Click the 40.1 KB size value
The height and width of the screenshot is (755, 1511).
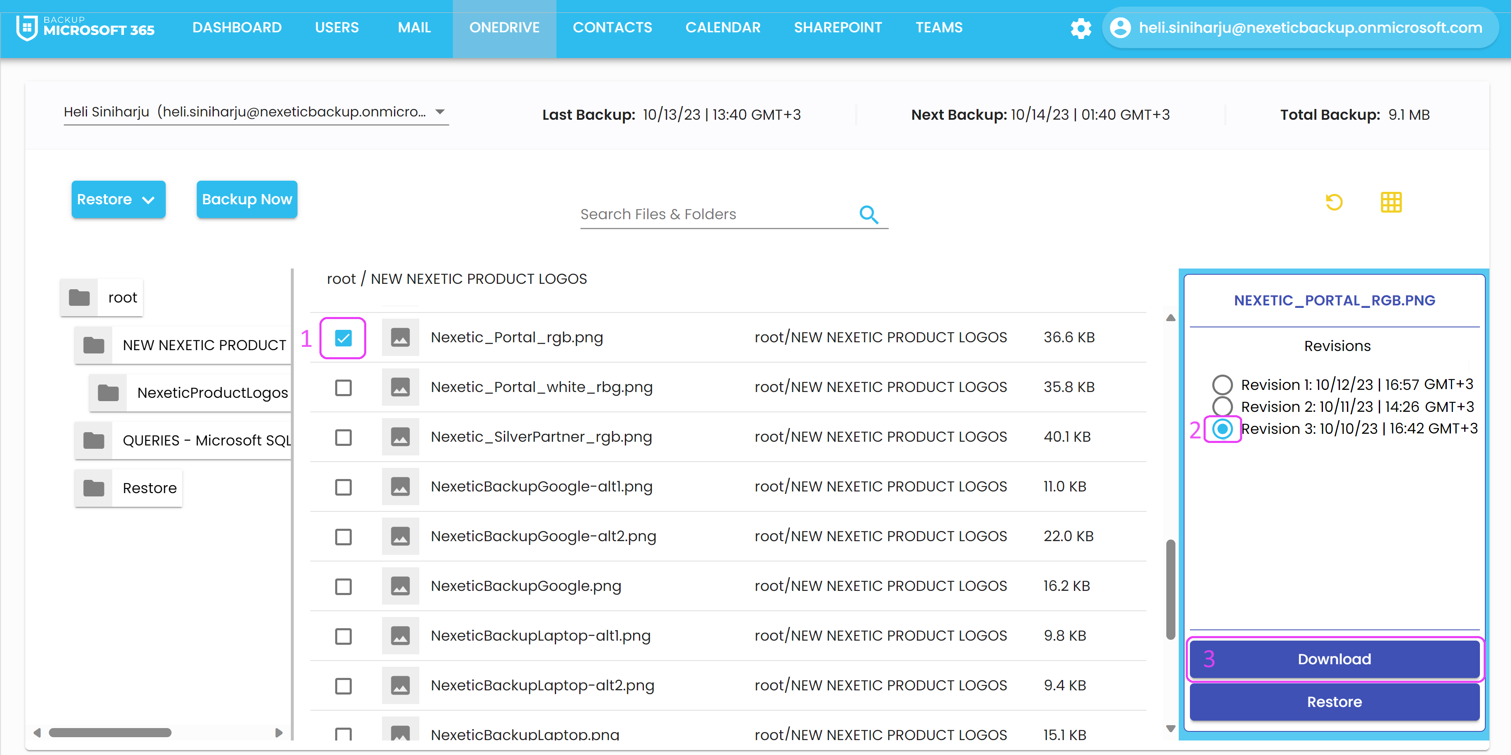coord(1067,437)
